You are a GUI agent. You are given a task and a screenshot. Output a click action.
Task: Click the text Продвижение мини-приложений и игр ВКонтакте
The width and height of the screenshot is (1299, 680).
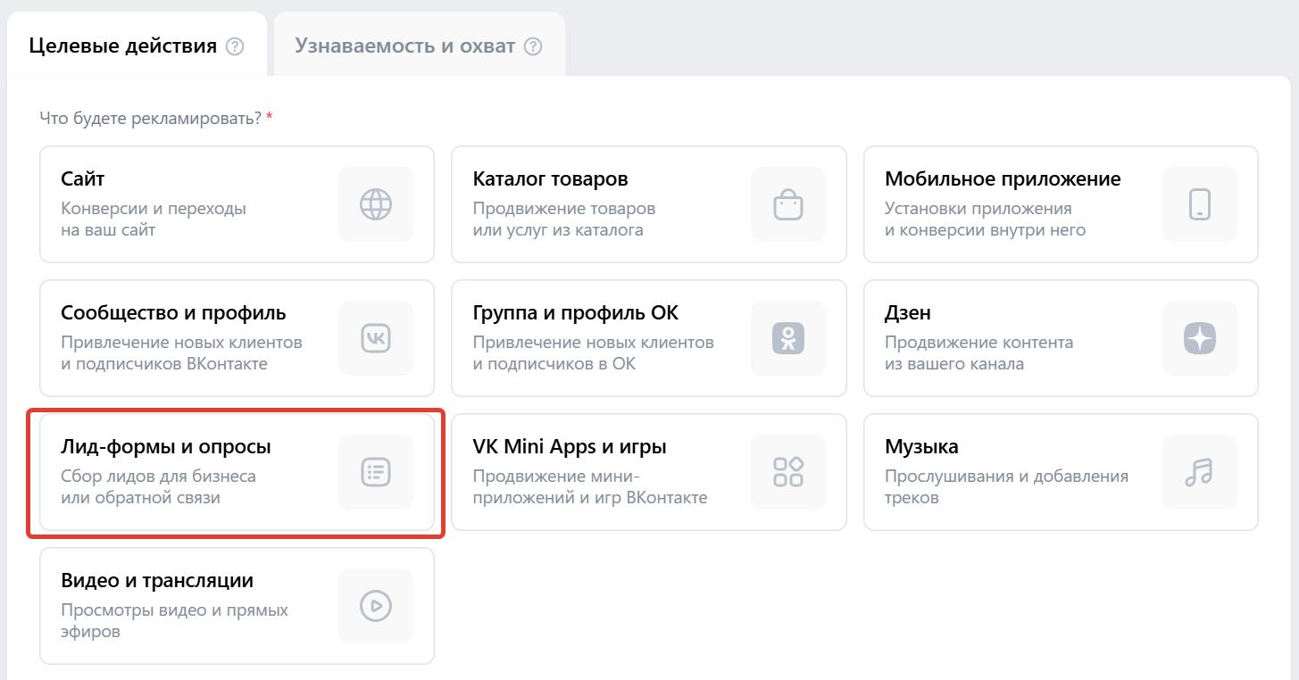[x=590, y=487]
